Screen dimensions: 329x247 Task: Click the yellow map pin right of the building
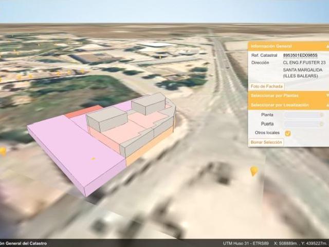click(254, 171)
